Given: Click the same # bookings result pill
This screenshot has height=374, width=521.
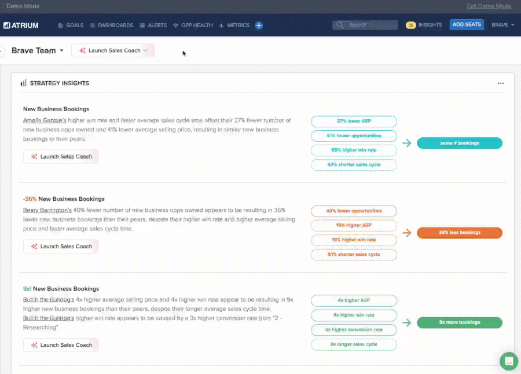Looking at the screenshot, I should [x=460, y=143].
